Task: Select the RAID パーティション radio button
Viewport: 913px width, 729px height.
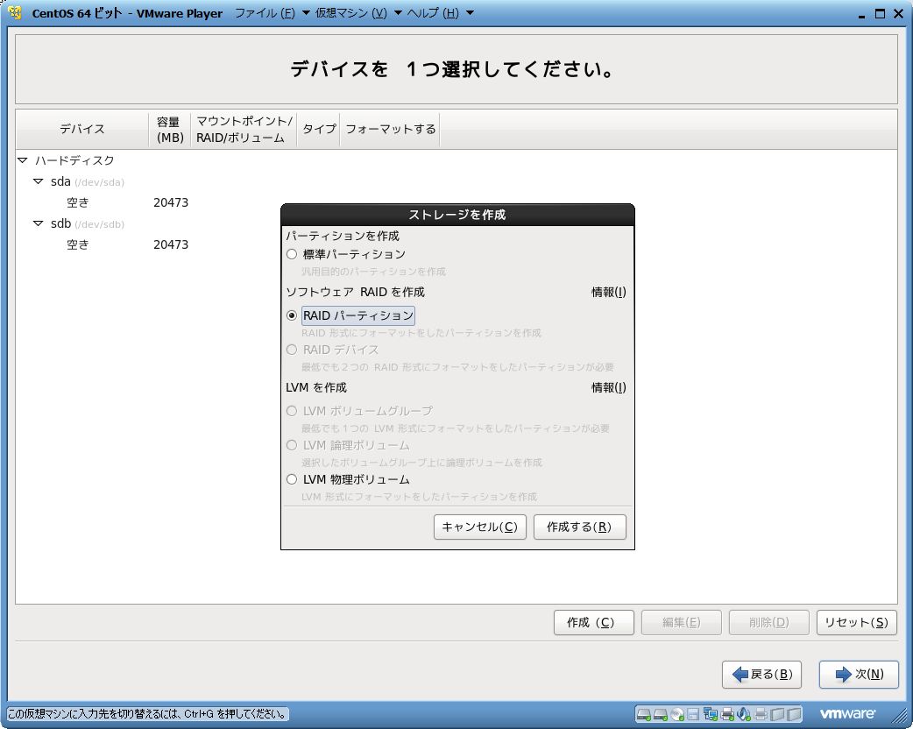Action: (x=292, y=315)
